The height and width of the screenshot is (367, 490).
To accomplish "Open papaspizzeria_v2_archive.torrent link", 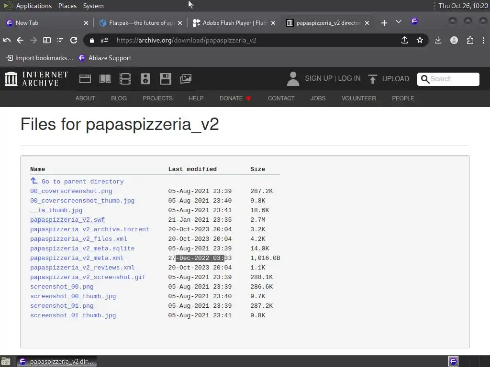I will [89, 229].
